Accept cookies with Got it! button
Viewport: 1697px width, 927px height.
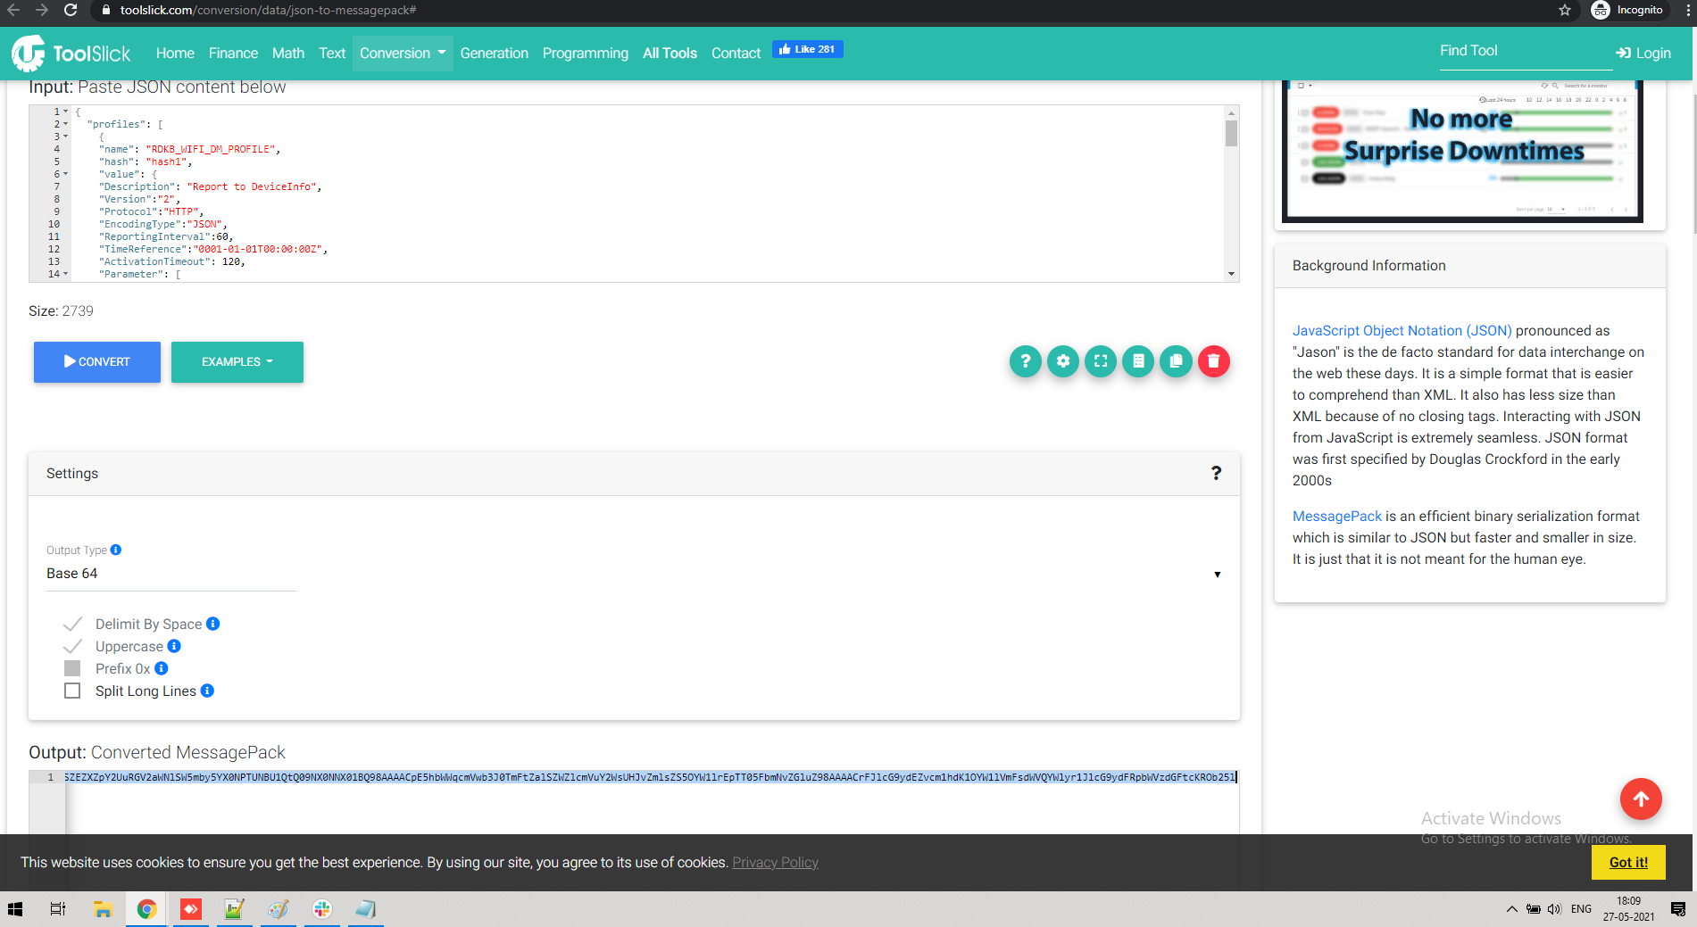(1628, 862)
